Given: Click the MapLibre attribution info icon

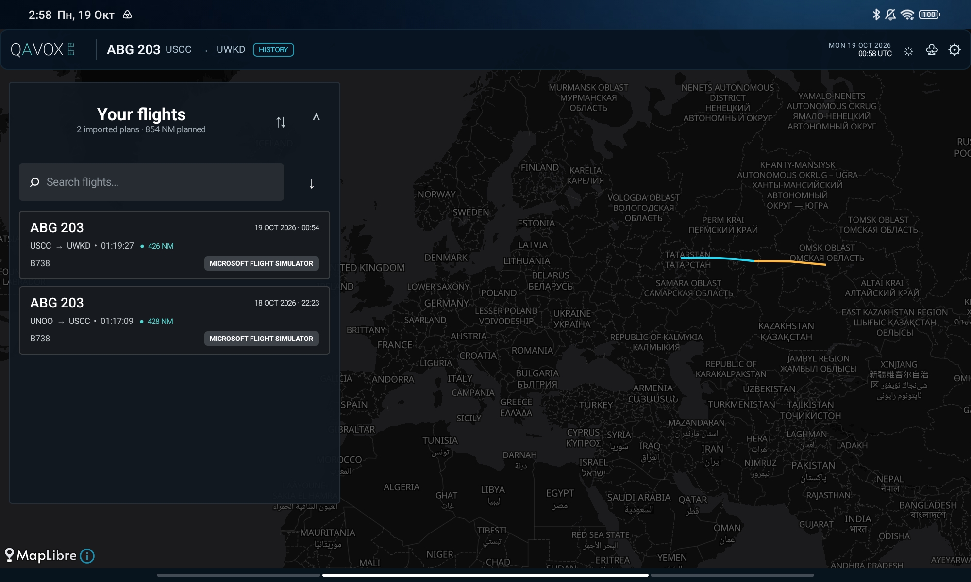Looking at the screenshot, I should (87, 556).
